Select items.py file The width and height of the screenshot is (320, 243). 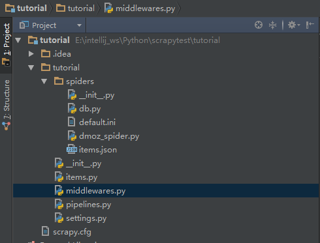coord(82,177)
